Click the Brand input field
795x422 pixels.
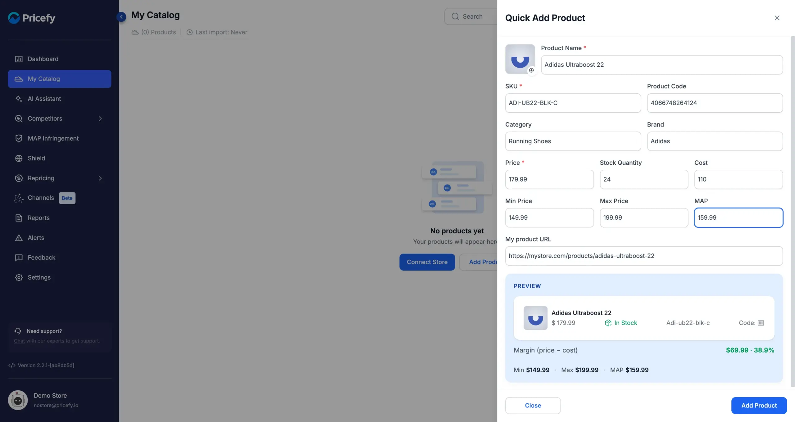point(715,141)
